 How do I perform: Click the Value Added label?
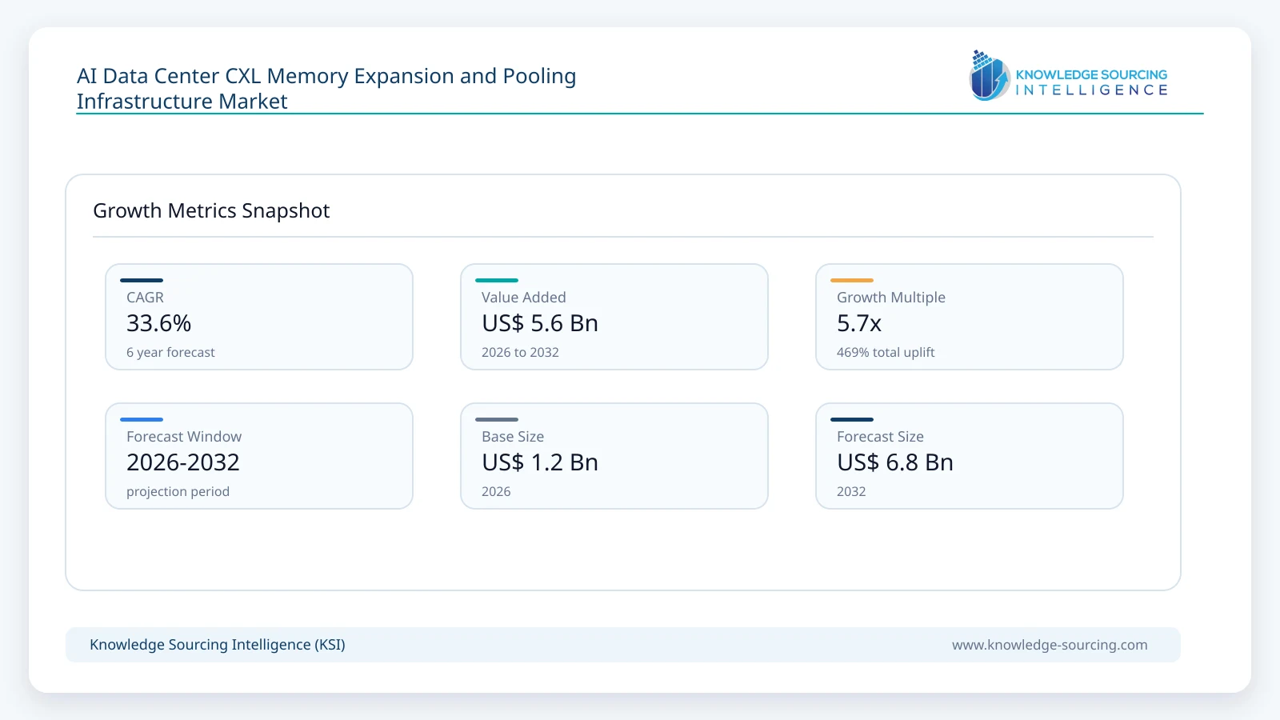523,298
